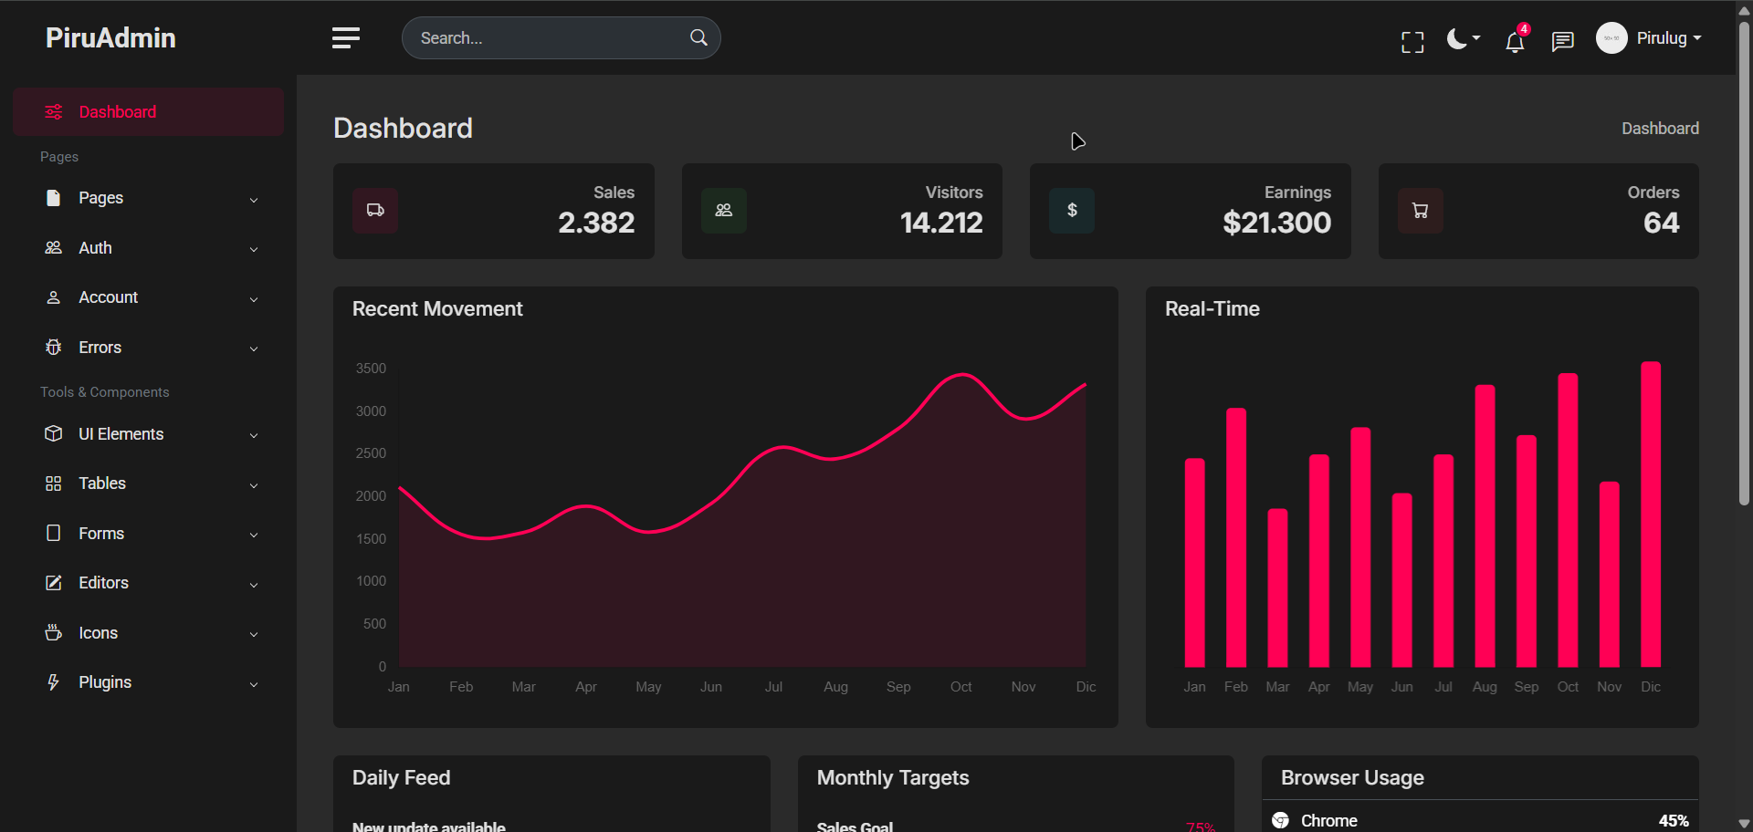Click the Sales truck icon
The width and height of the screenshot is (1753, 832).
(x=375, y=211)
